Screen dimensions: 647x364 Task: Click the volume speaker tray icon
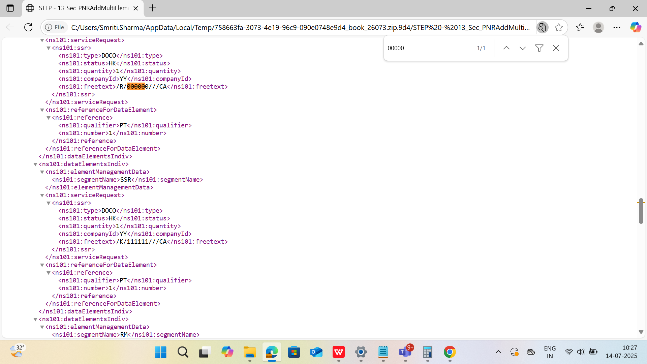coord(580,352)
